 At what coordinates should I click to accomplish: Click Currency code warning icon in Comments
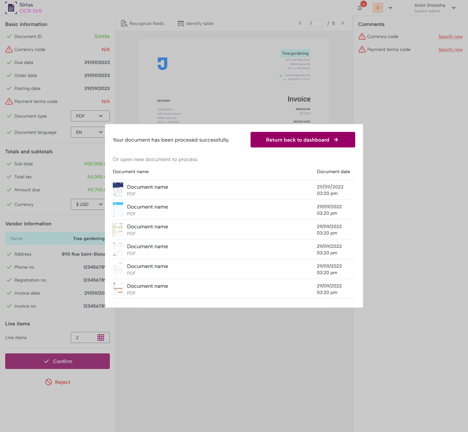[x=362, y=36]
